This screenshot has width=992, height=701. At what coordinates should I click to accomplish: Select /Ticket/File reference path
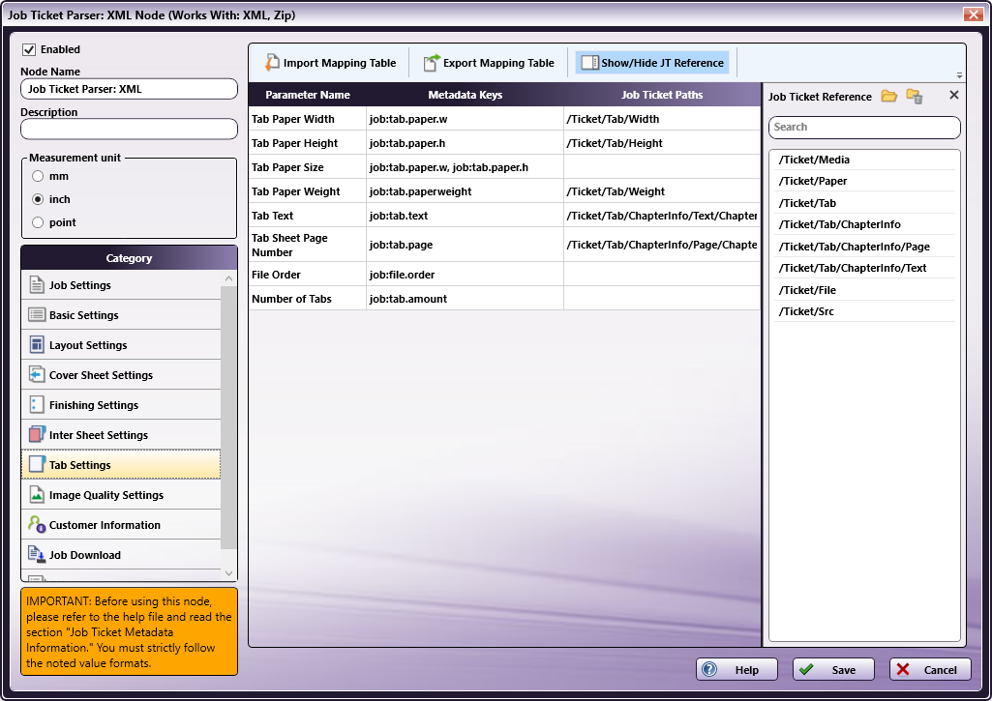pyautogui.click(x=863, y=290)
